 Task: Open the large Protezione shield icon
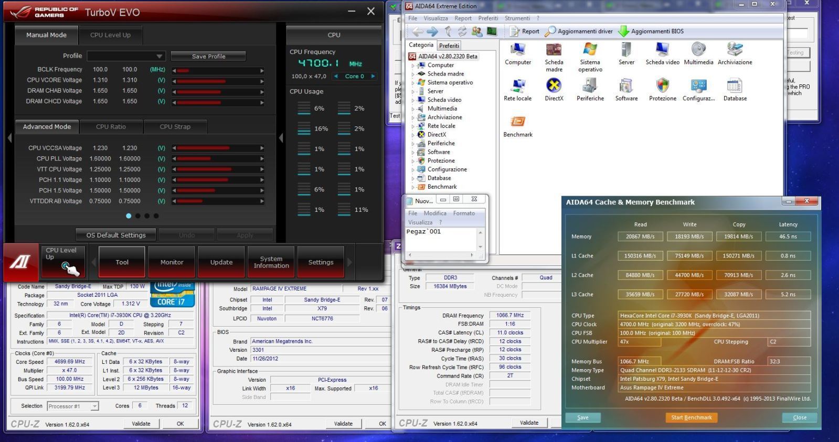(663, 90)
